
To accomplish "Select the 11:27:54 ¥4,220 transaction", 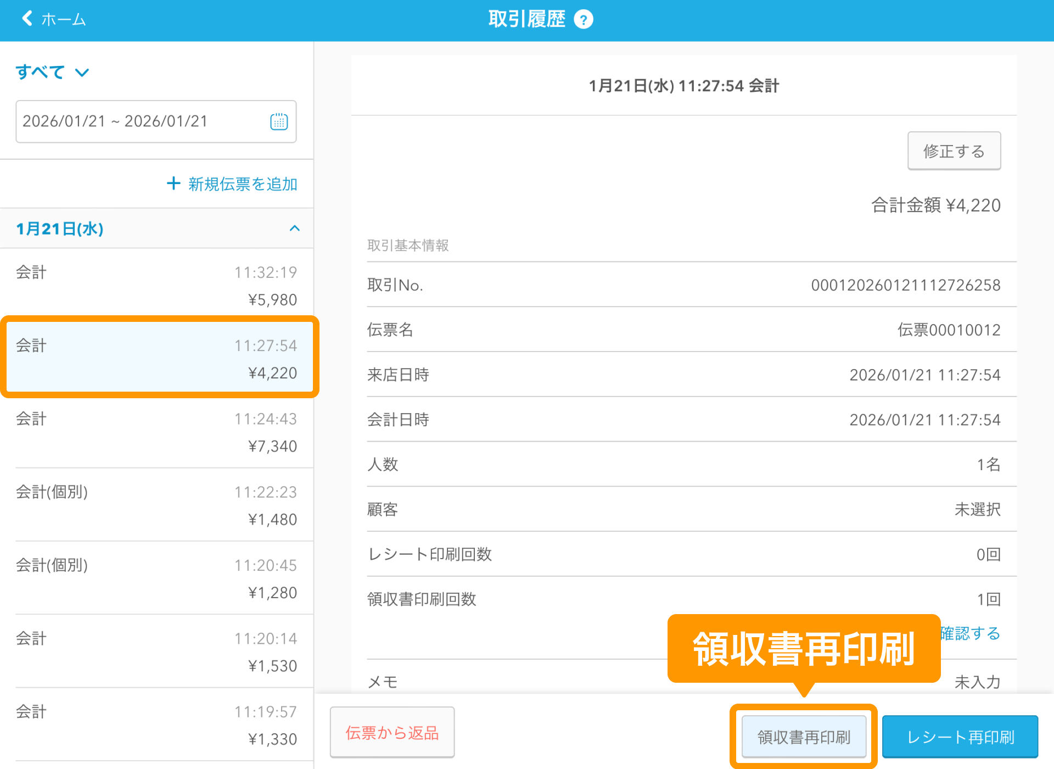I will (x=156, y=358).
